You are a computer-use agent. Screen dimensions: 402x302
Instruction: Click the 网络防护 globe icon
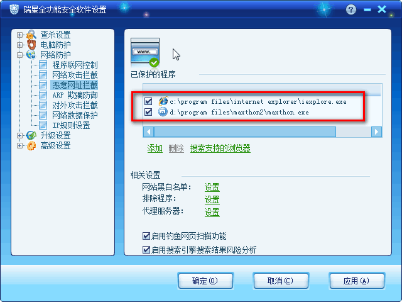[31, 55]
